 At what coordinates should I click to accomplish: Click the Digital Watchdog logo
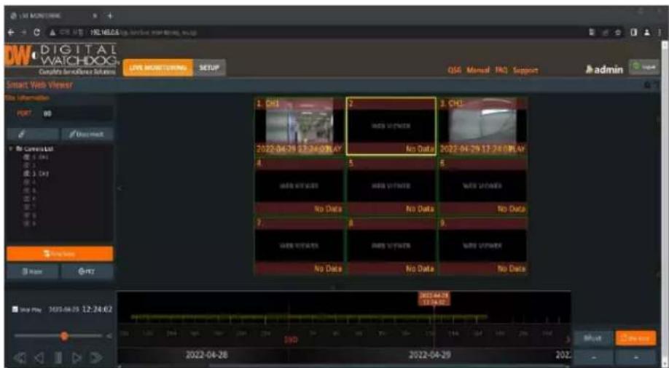pos(61,60)
